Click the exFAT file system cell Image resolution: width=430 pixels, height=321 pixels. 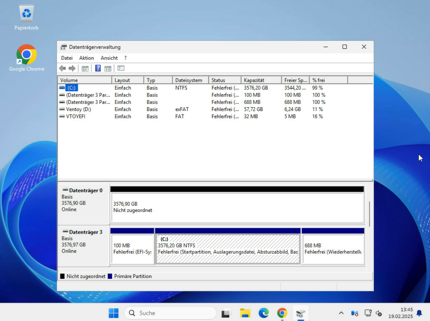182,109
